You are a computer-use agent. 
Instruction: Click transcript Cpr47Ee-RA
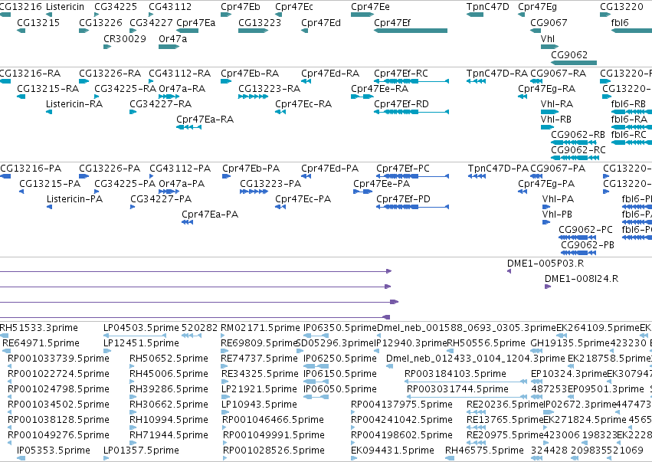[x=362, y=97]
